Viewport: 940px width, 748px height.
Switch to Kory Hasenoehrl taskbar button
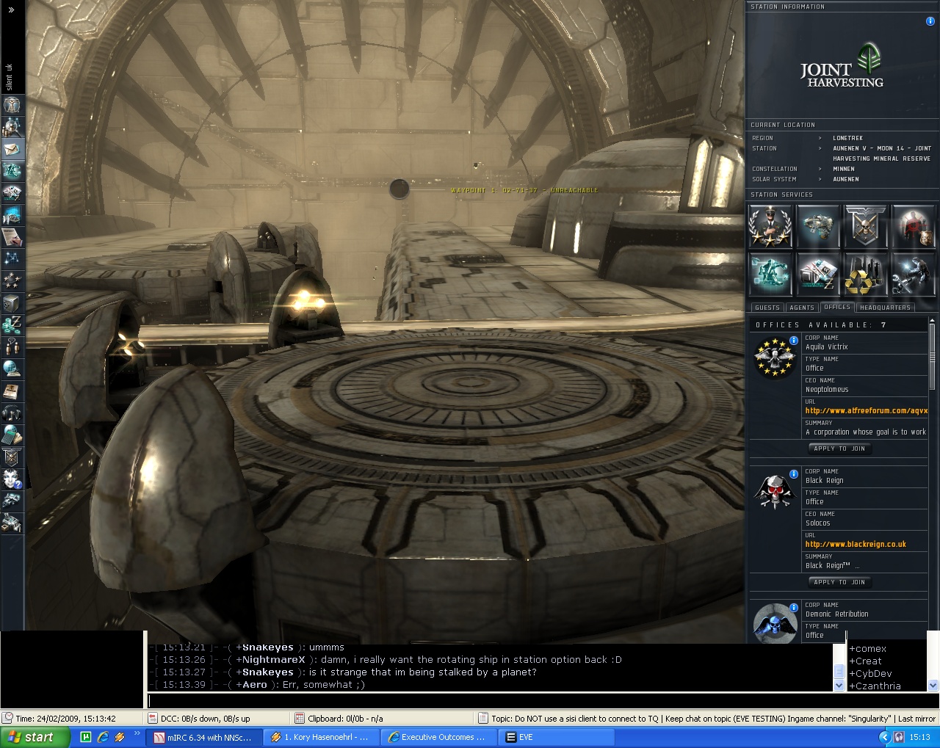[x=321, y=737]
